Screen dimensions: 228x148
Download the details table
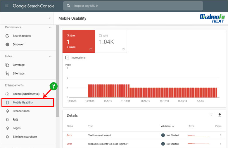[x=220, y=115]
